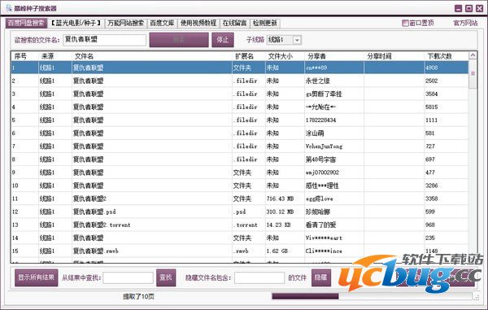Click the results list scrollbar thumb
488x310 pixels.
[473, 74]
